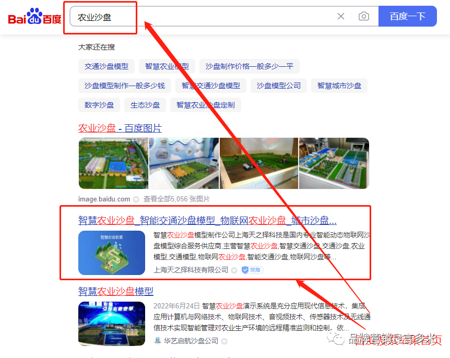Select the related search 智慧农业模型
The width and height of the screenshot is (450, 358).
click(x=167, y=66)
